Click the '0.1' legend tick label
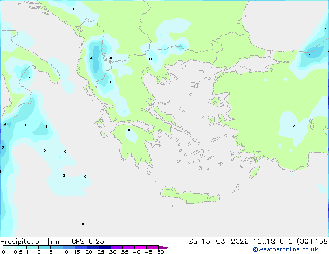 click(6, 252)
